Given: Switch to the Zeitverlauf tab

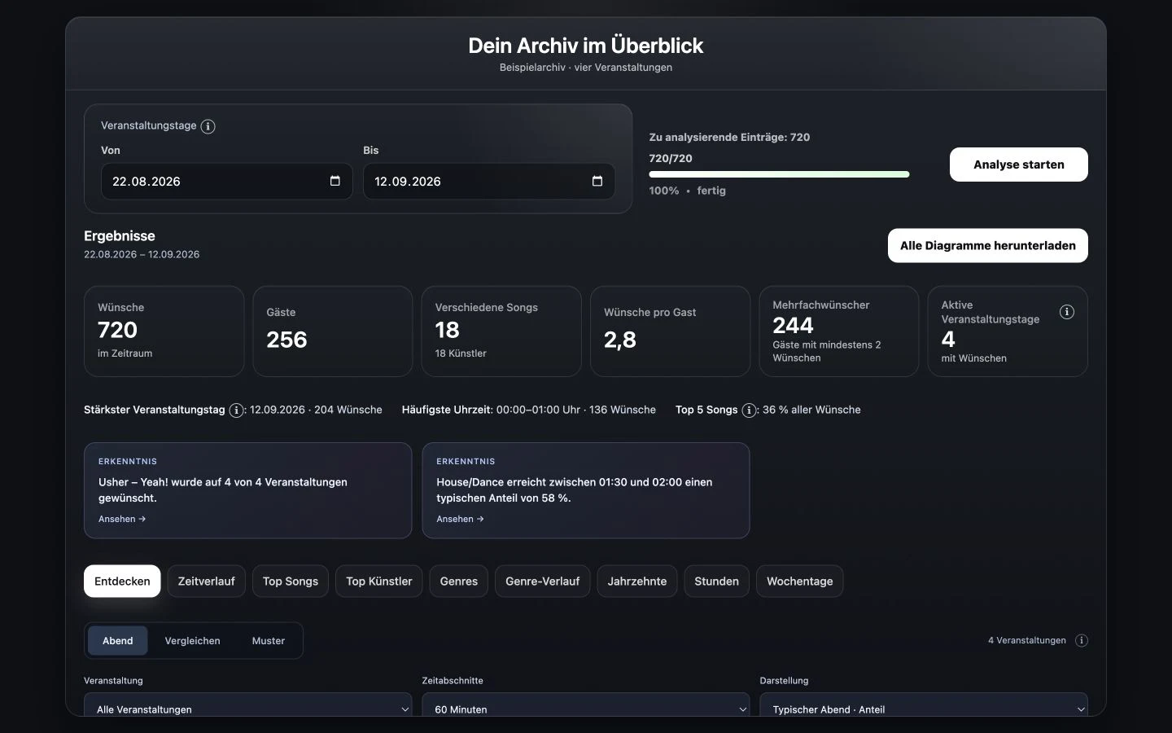Looking at the screenshot, I should click(207, 582).
